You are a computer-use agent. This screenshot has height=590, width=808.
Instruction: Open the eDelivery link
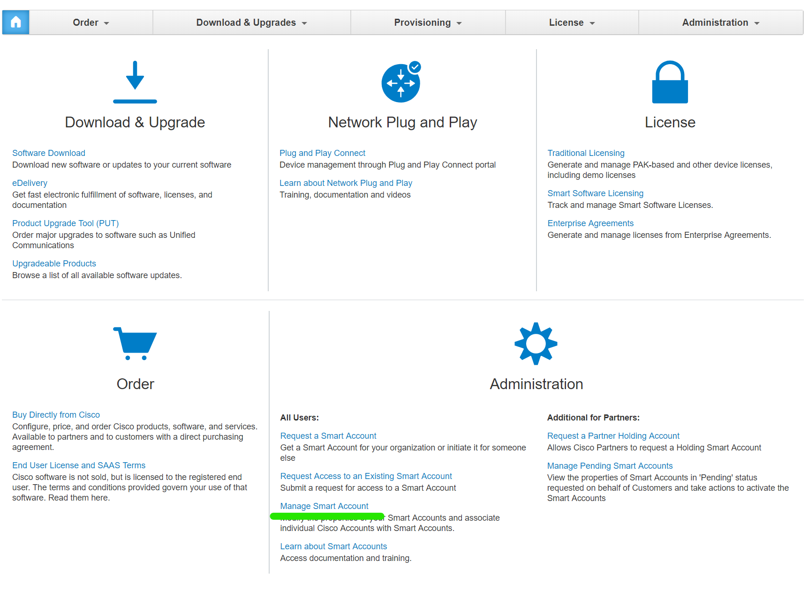click(x=30, y=183)
